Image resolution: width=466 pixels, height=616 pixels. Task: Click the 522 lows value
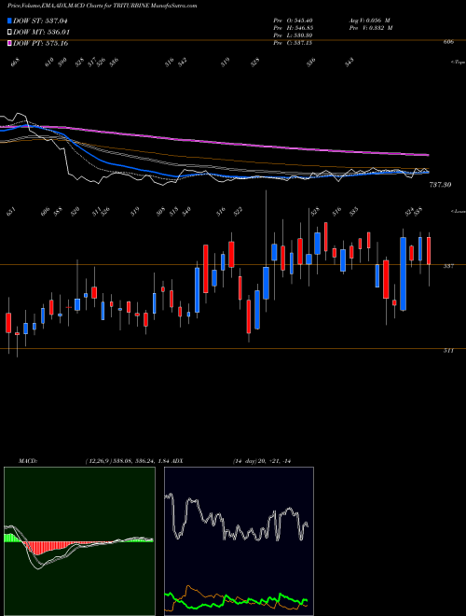tap(238, 212)
